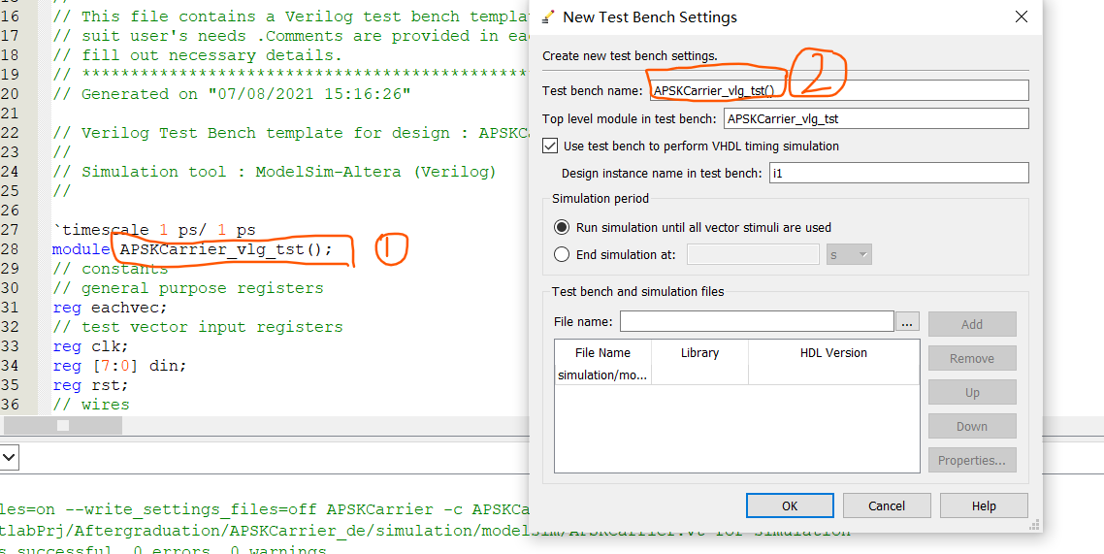Click the Design instance name field
1104x554 pixels.
pyautogui.click(x=897, y=173)
